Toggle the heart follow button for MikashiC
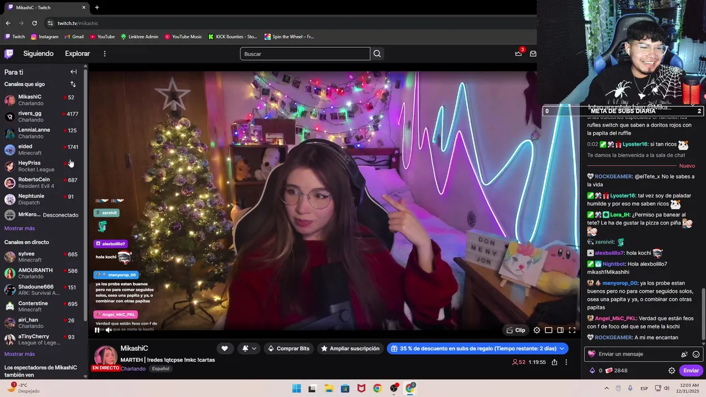Image resolution: width=706 pixels, height=397 pixels. 224,348
